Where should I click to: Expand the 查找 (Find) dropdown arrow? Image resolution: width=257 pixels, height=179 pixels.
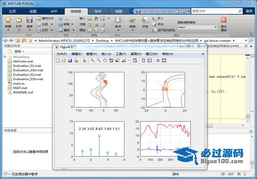tap(73, 30)
